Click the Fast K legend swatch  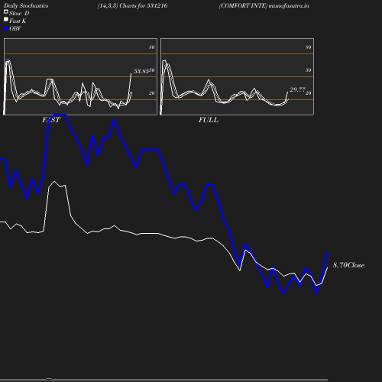[6, 19]
